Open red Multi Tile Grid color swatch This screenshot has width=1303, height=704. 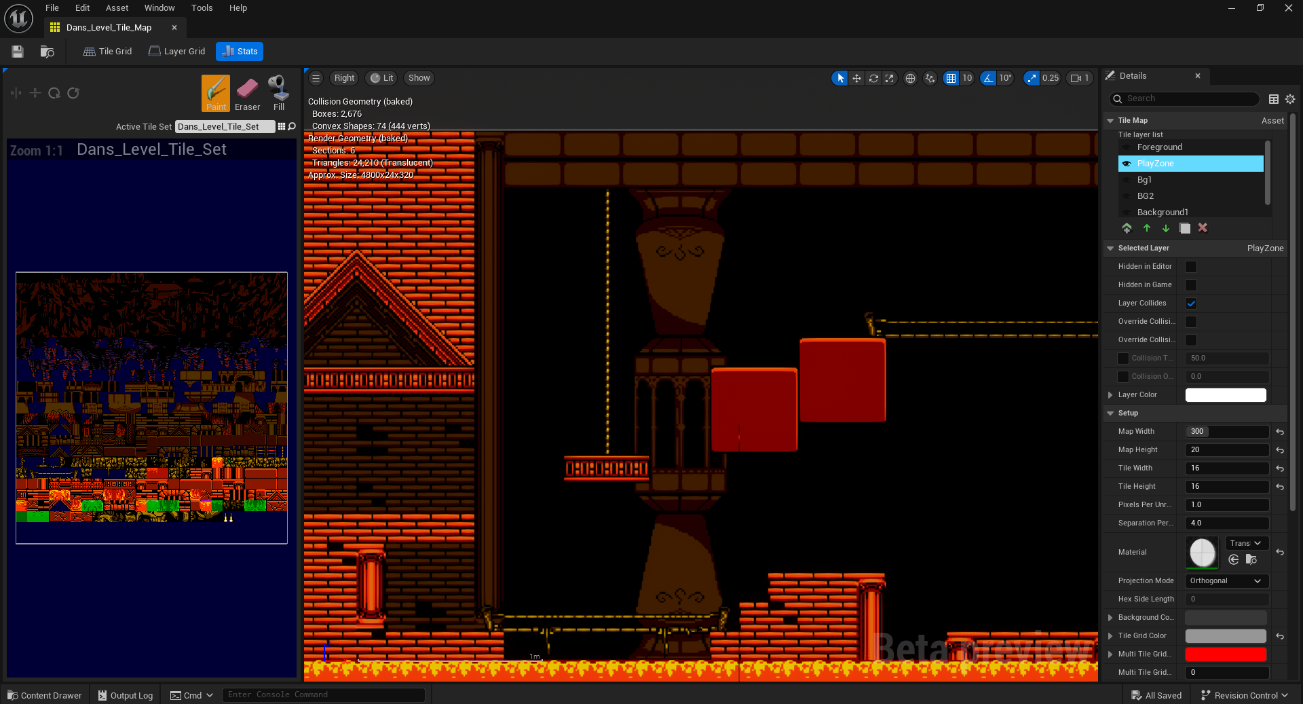(1226, 654)
